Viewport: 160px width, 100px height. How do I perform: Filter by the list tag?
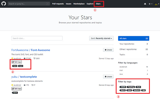pos(143,90)
